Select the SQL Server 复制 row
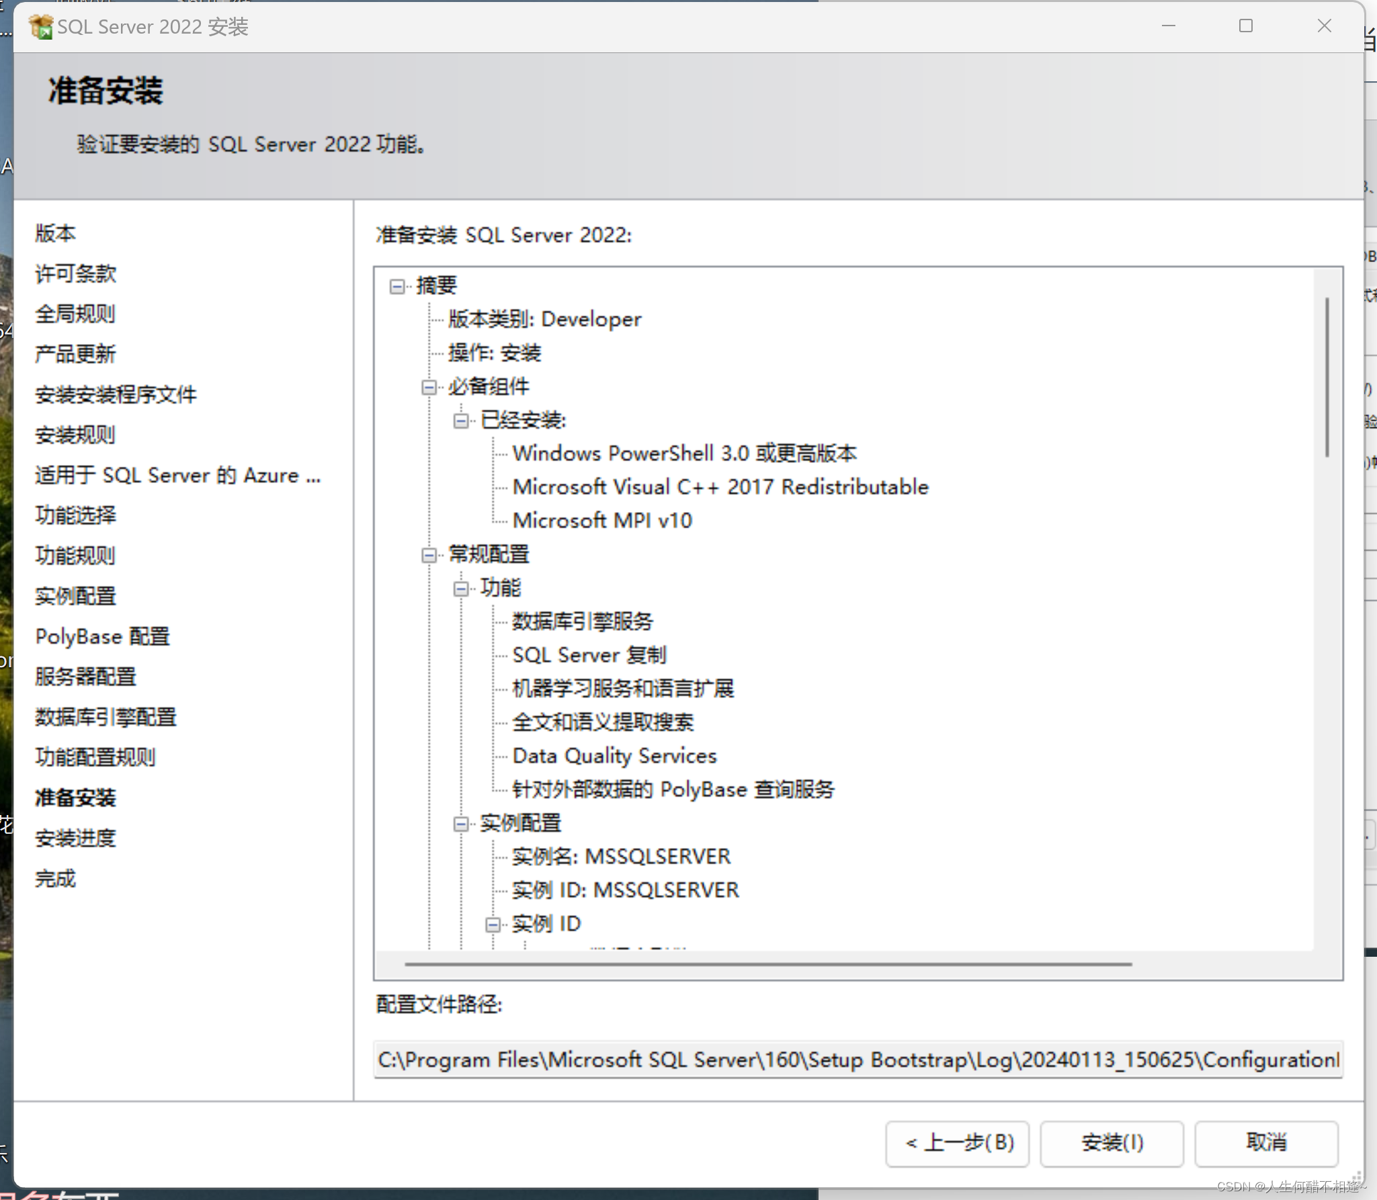 point(589,655)
